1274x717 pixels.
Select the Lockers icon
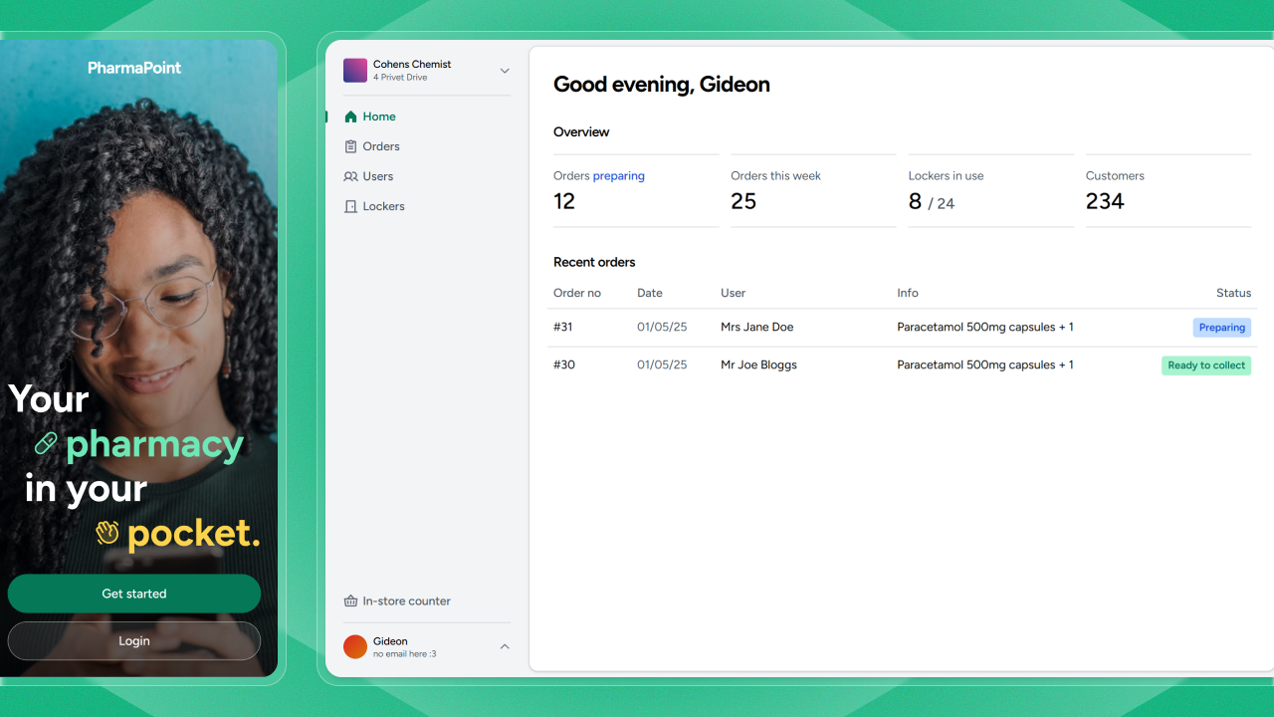[351, 206]
